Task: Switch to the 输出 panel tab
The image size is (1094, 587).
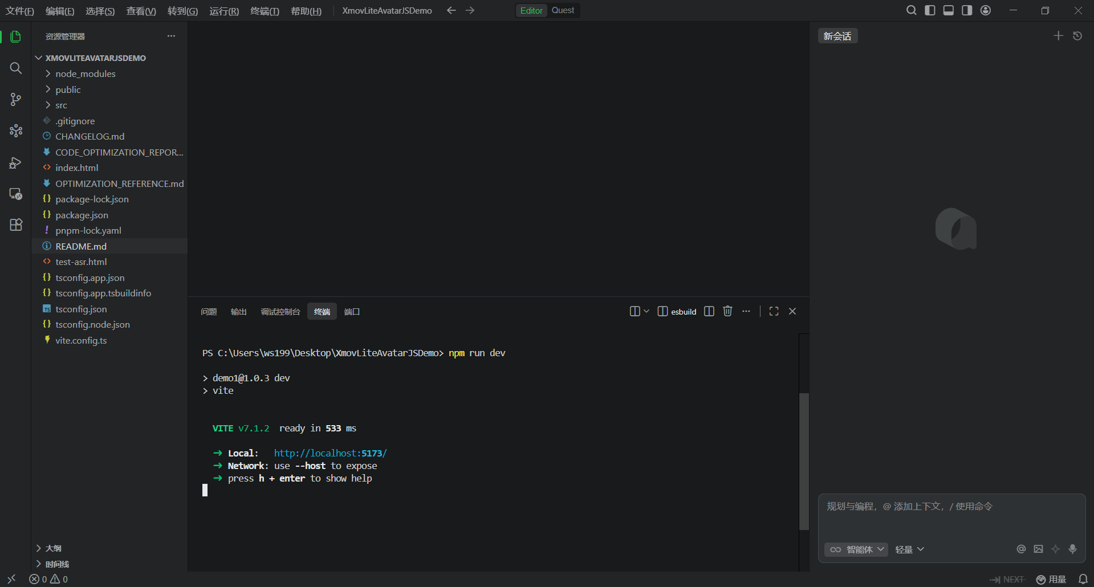Action: [x=238, y=312]
